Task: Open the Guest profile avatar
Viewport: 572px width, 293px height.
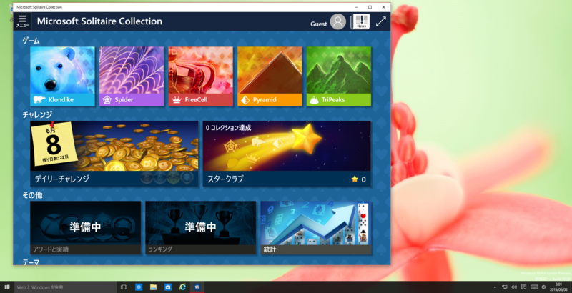Action: pos(337,22)
